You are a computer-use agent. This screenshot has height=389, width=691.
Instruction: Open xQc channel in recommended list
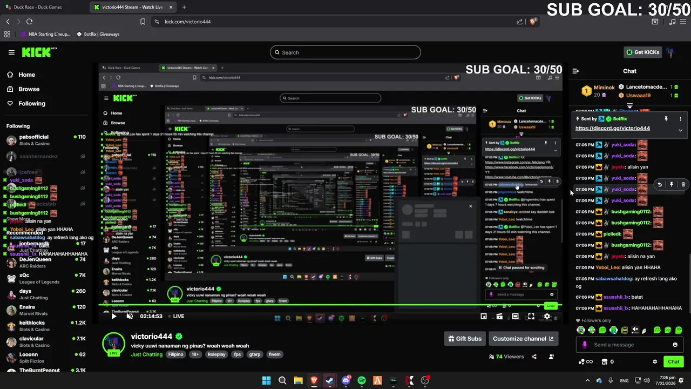pos(46,278)
